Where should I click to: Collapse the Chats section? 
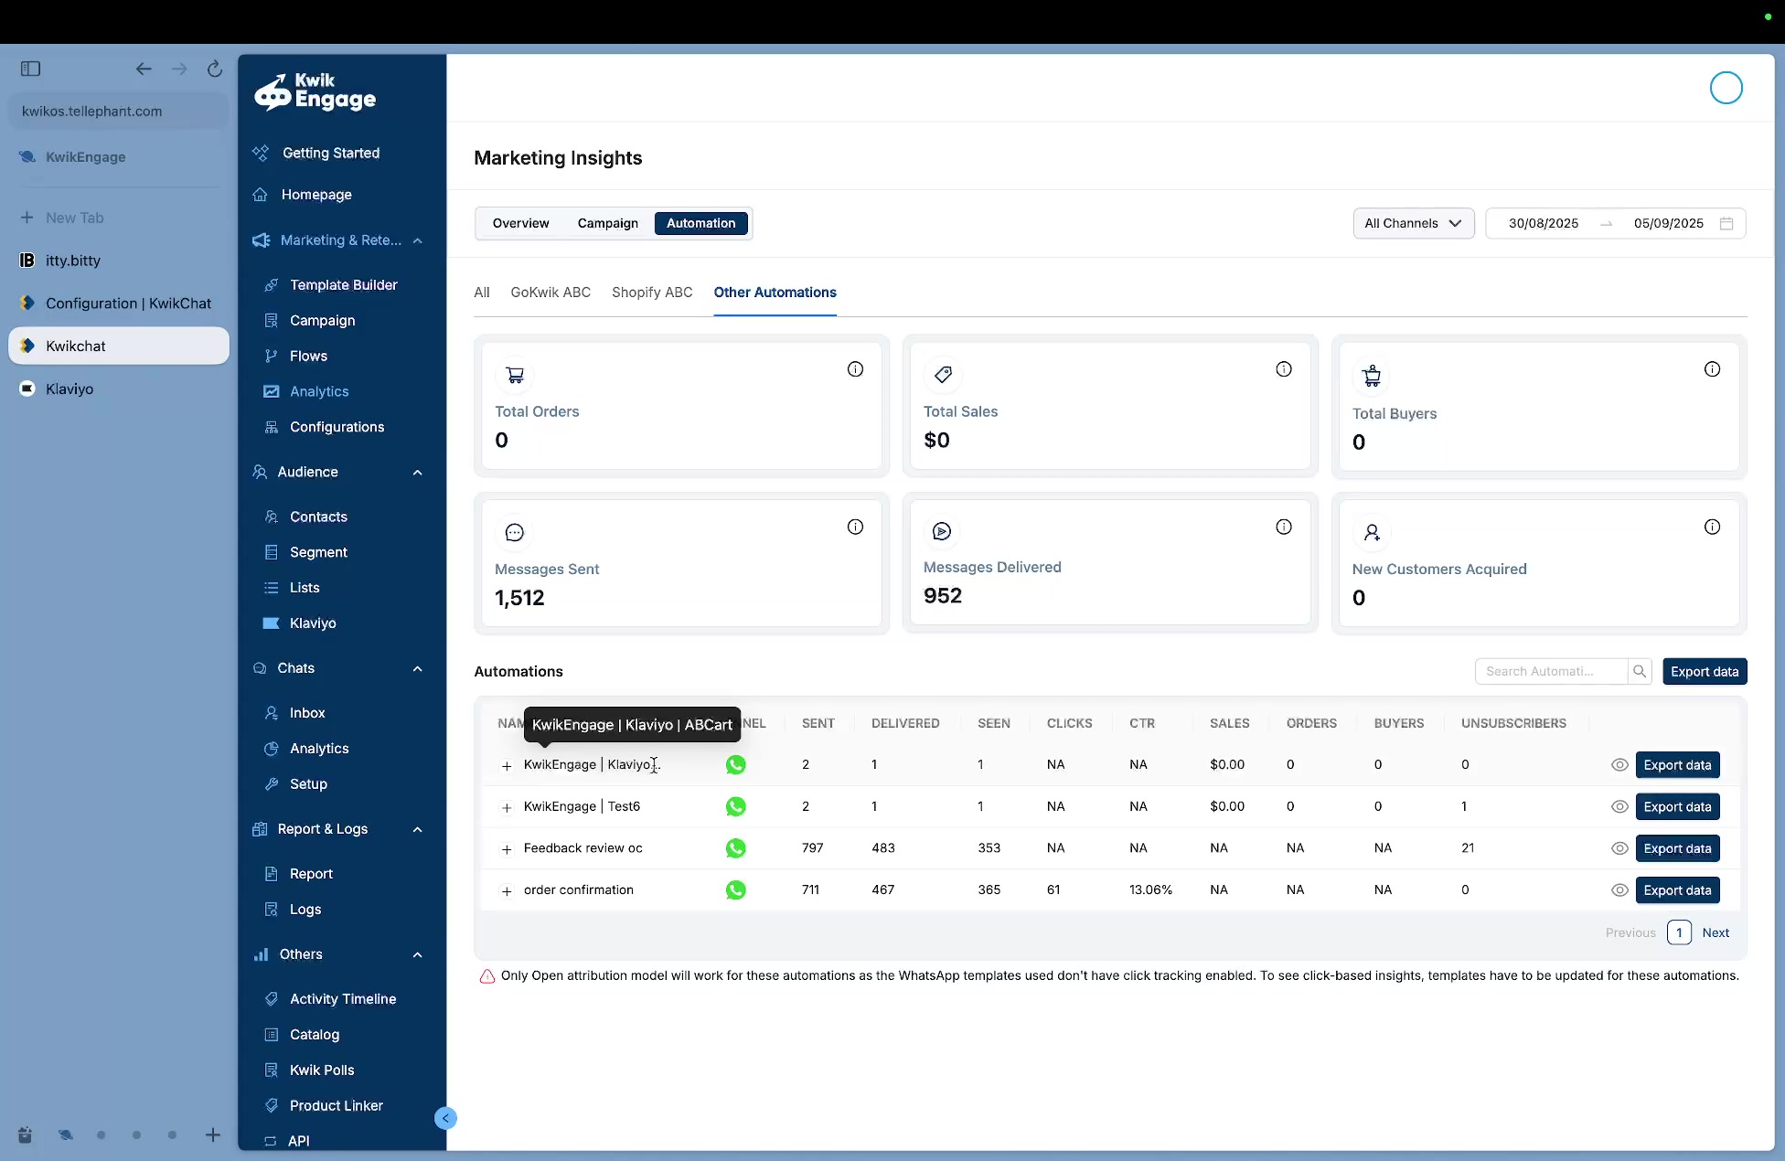(x=418, y=669)
